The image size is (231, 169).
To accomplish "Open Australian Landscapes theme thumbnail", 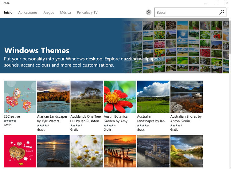I will (x=153, y=97).
